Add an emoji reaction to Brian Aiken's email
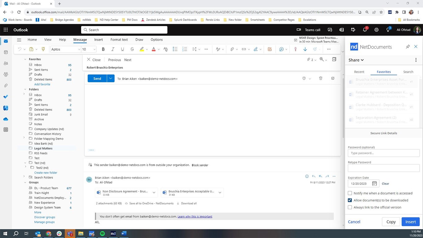Screen dimensions: 423x238 [307, 176]
